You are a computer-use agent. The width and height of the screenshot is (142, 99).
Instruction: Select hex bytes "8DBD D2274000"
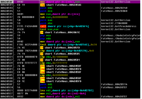click(27, 91)
